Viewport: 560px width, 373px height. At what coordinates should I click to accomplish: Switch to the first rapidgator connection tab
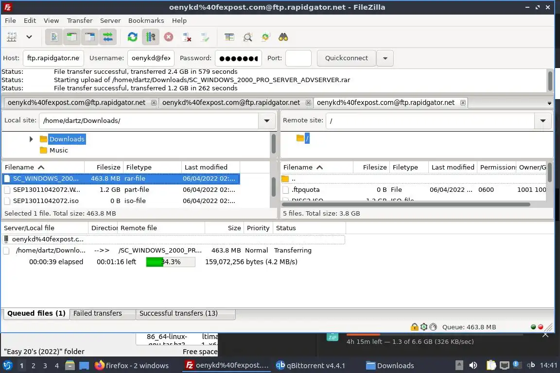76,103
